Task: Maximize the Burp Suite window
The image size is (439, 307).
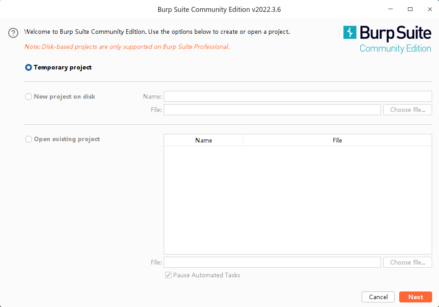Action: 410,9
